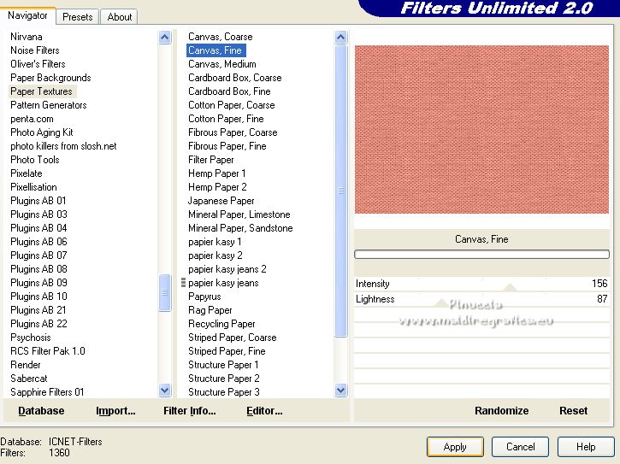Cancel the filter dialog

coord(520,447)
